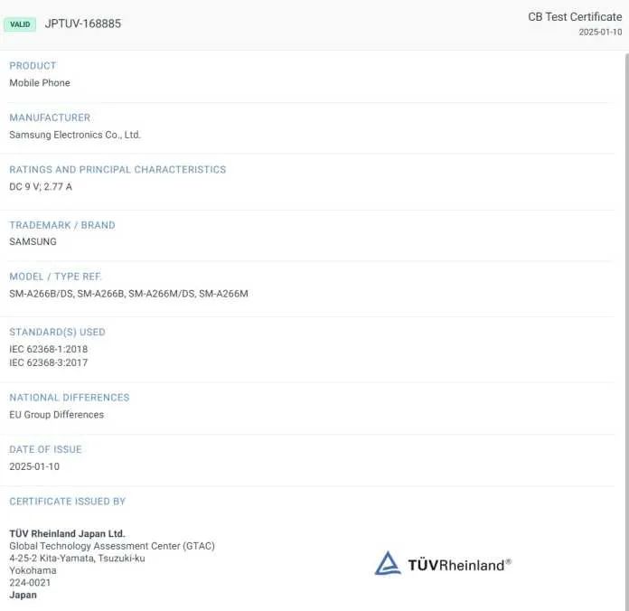Click the TÜVRheinland wordmark text
The image size is (629, 611).
tap(458, 565)
